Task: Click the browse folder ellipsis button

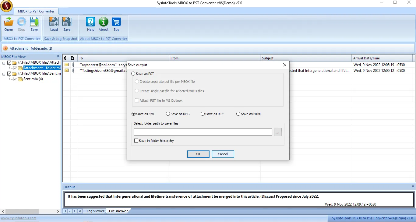Action: pyautogui.click(x=278, y=132)
